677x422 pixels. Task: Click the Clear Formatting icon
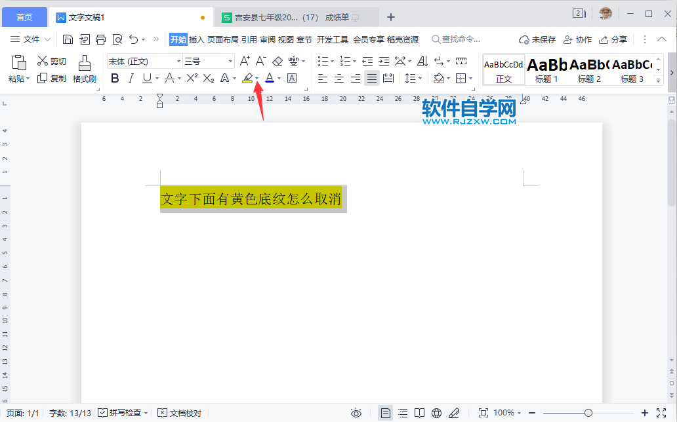pos(277,60)
